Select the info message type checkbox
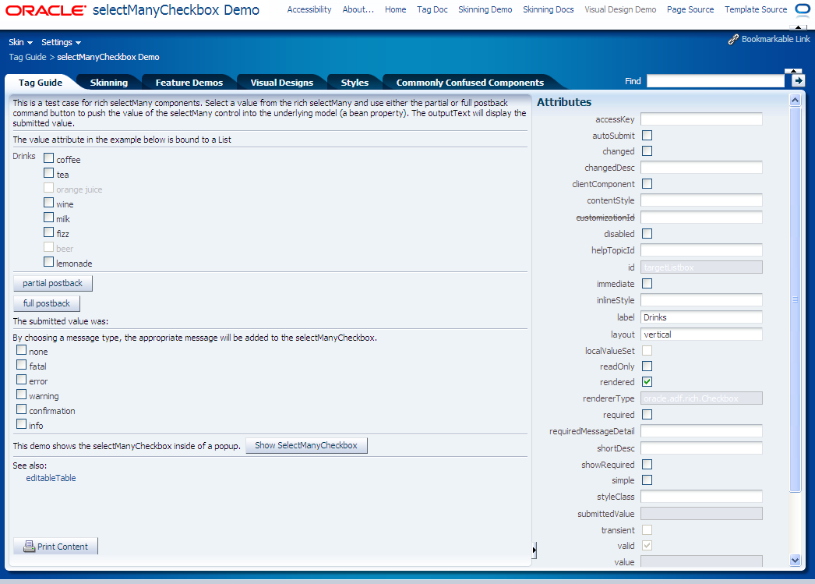The width and height of the screenshot is (815, 584). [x=21, y=424]
